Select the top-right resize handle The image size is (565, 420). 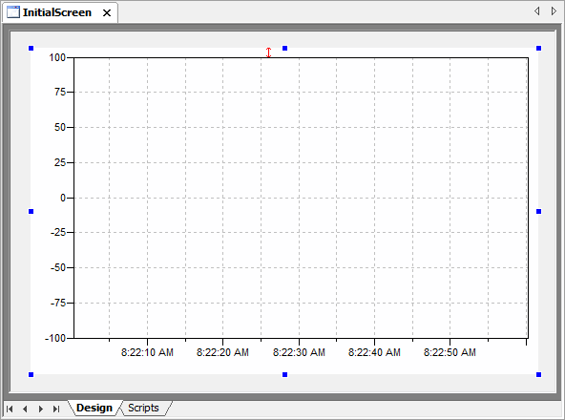(538, 48)
